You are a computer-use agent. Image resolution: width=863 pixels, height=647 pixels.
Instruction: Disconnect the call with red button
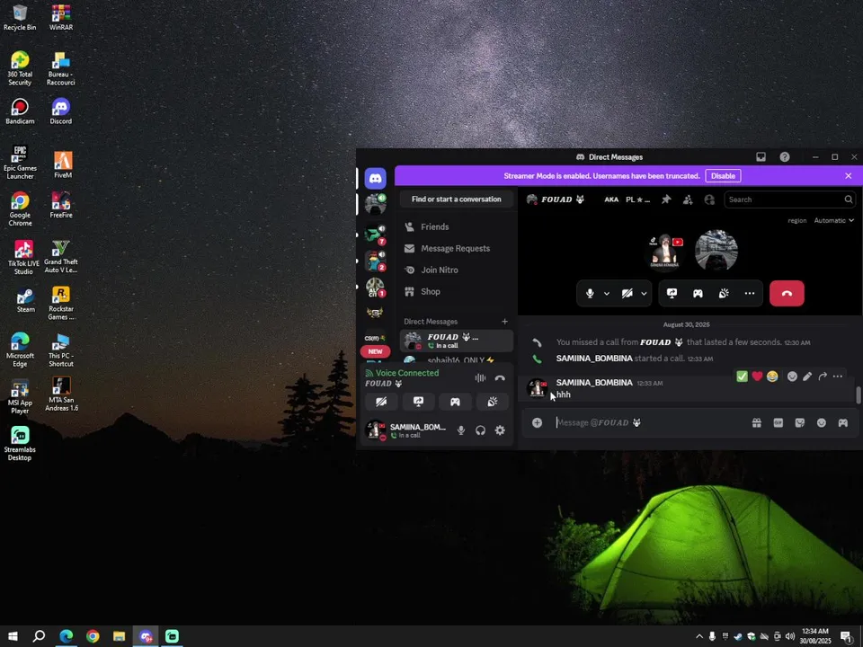787,293
